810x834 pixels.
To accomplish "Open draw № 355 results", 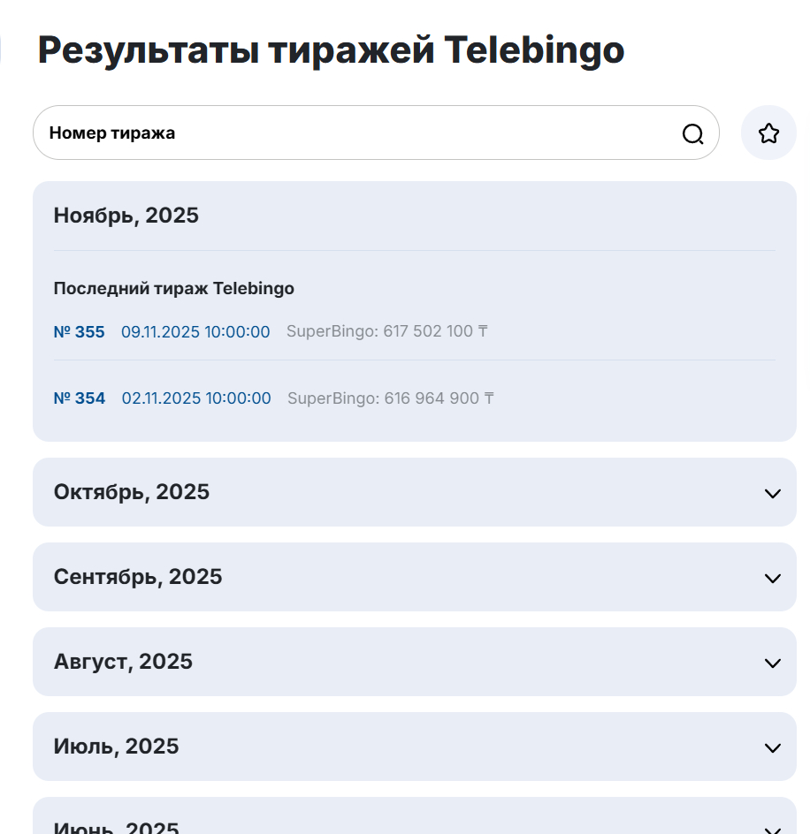I will pyautogui.click(x=79, y=332).
